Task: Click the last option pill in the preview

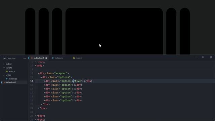Action: click(x=185, y=31)
